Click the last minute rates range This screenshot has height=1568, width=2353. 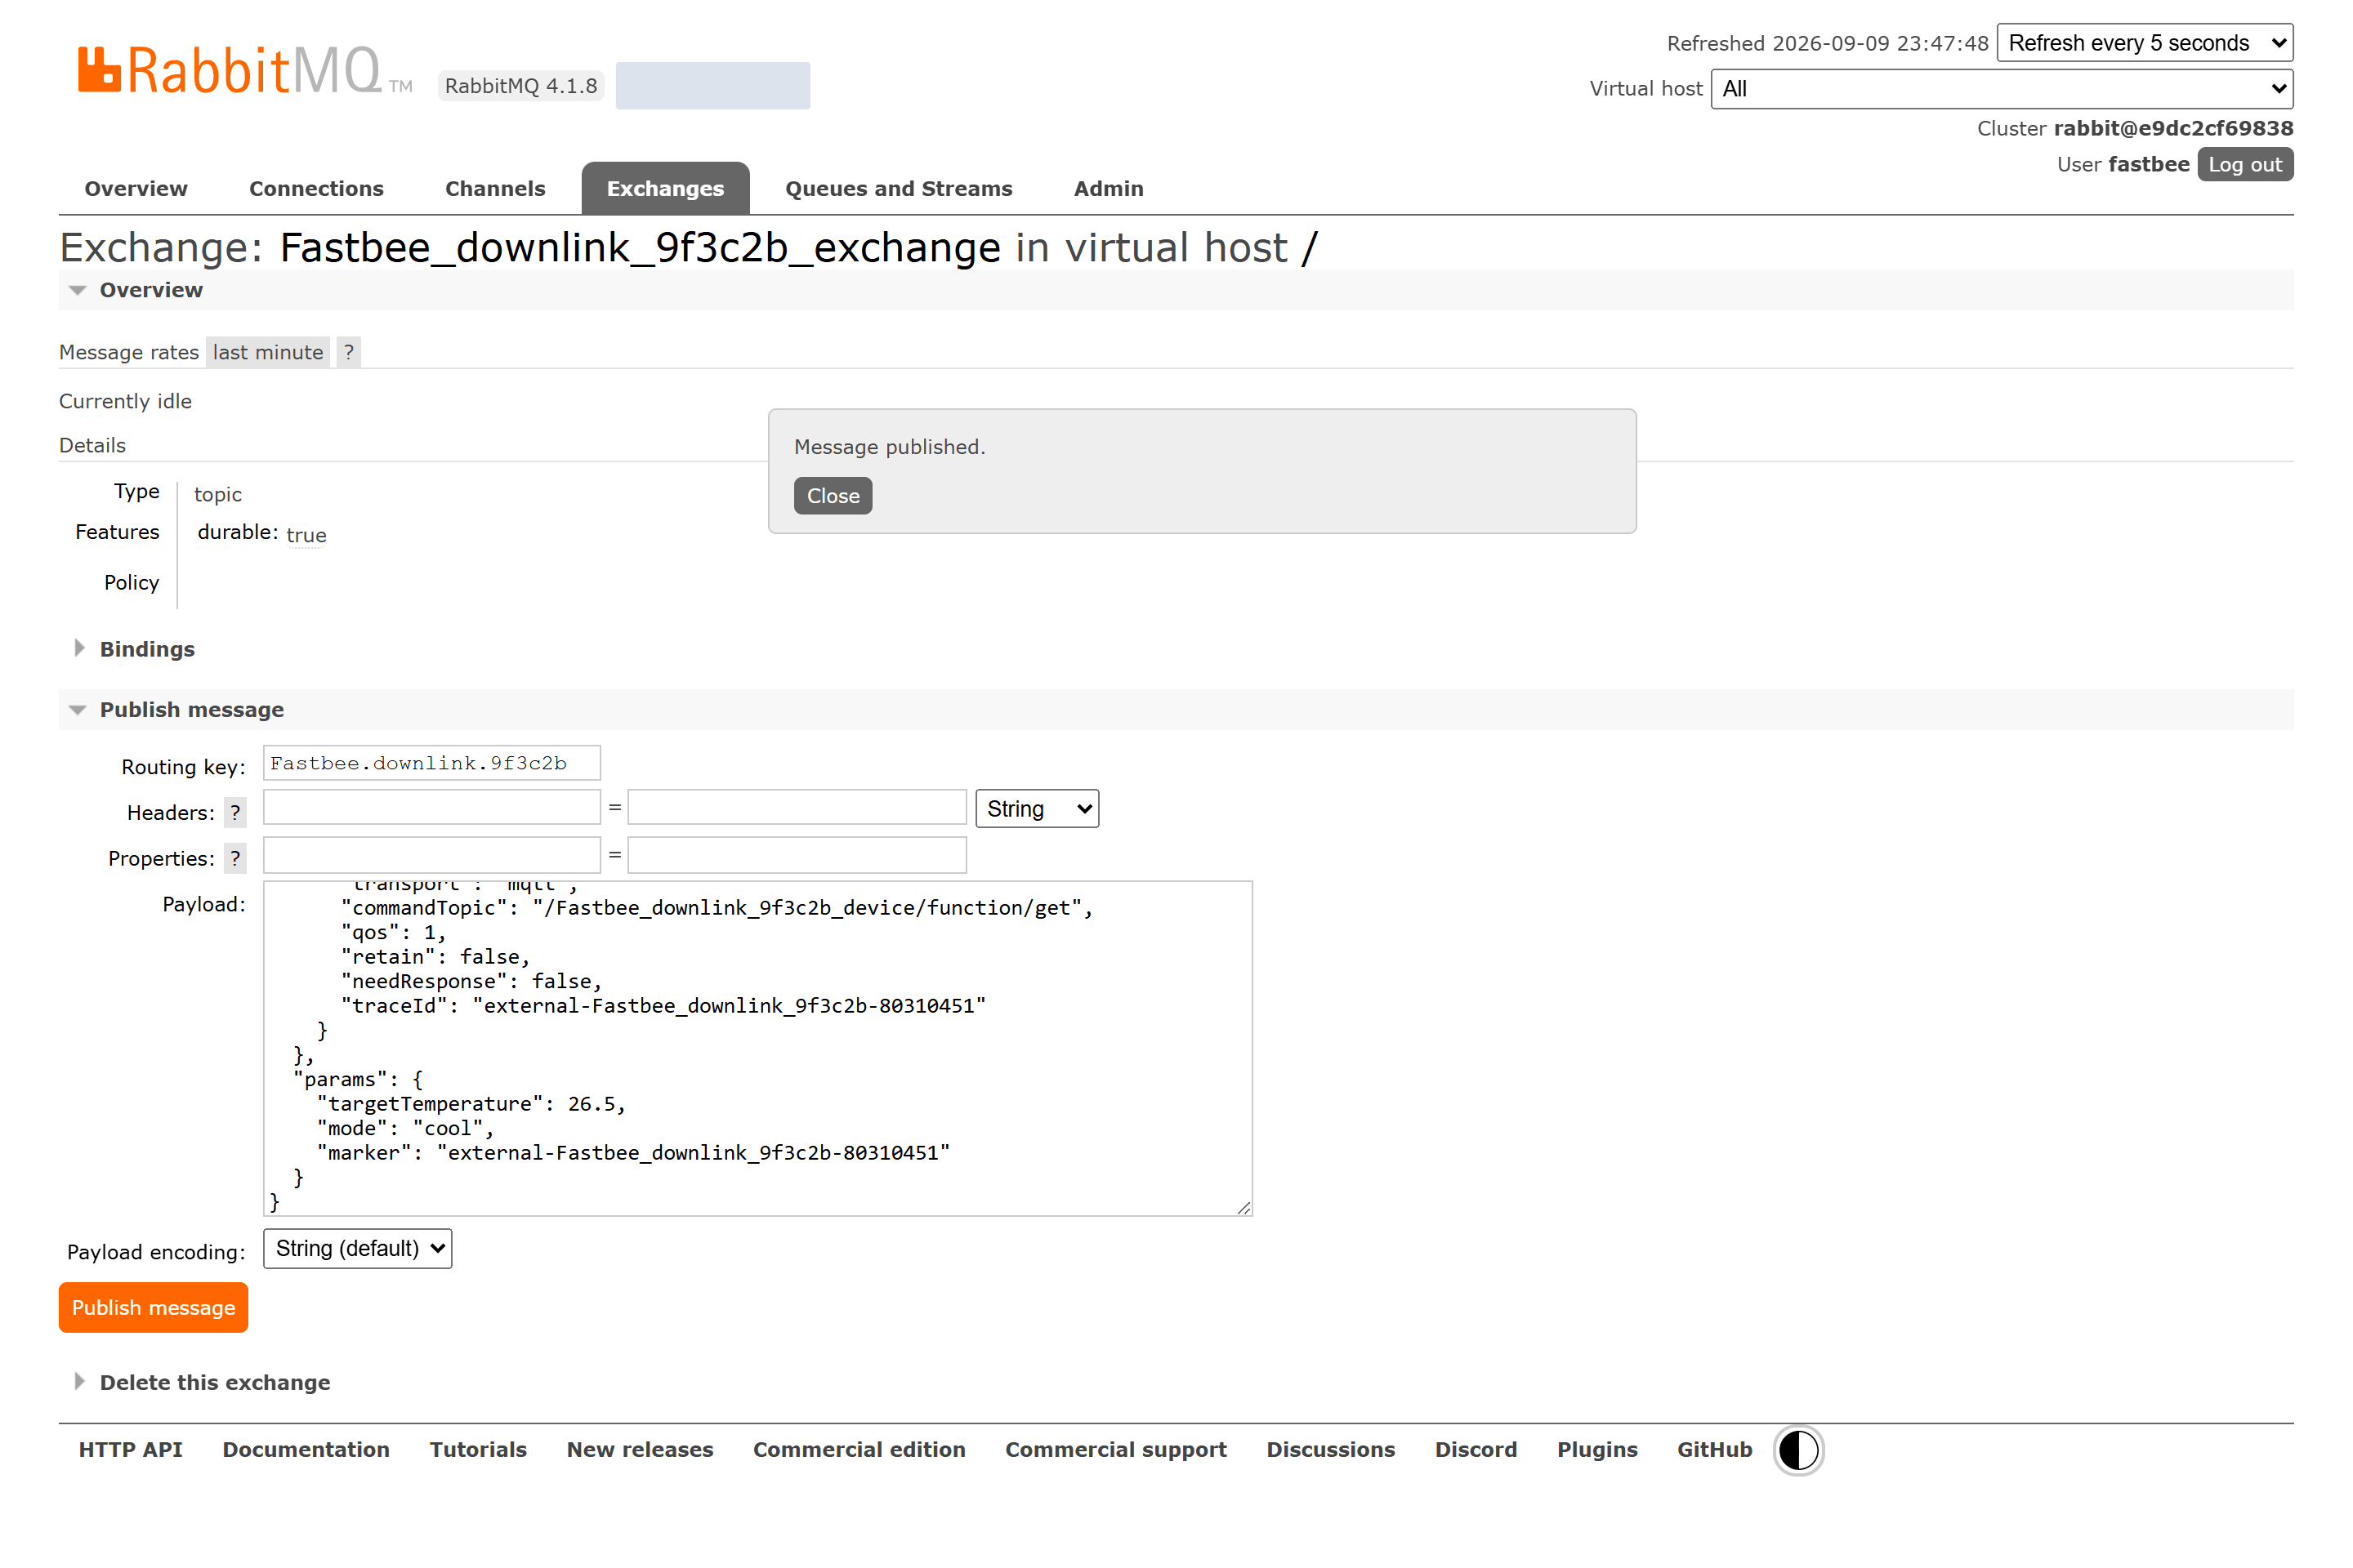(267, 352)
